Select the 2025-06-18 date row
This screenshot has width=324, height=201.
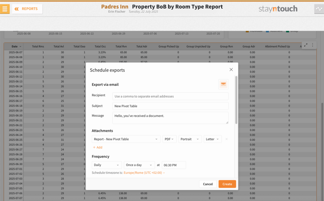tap(15, 106)
